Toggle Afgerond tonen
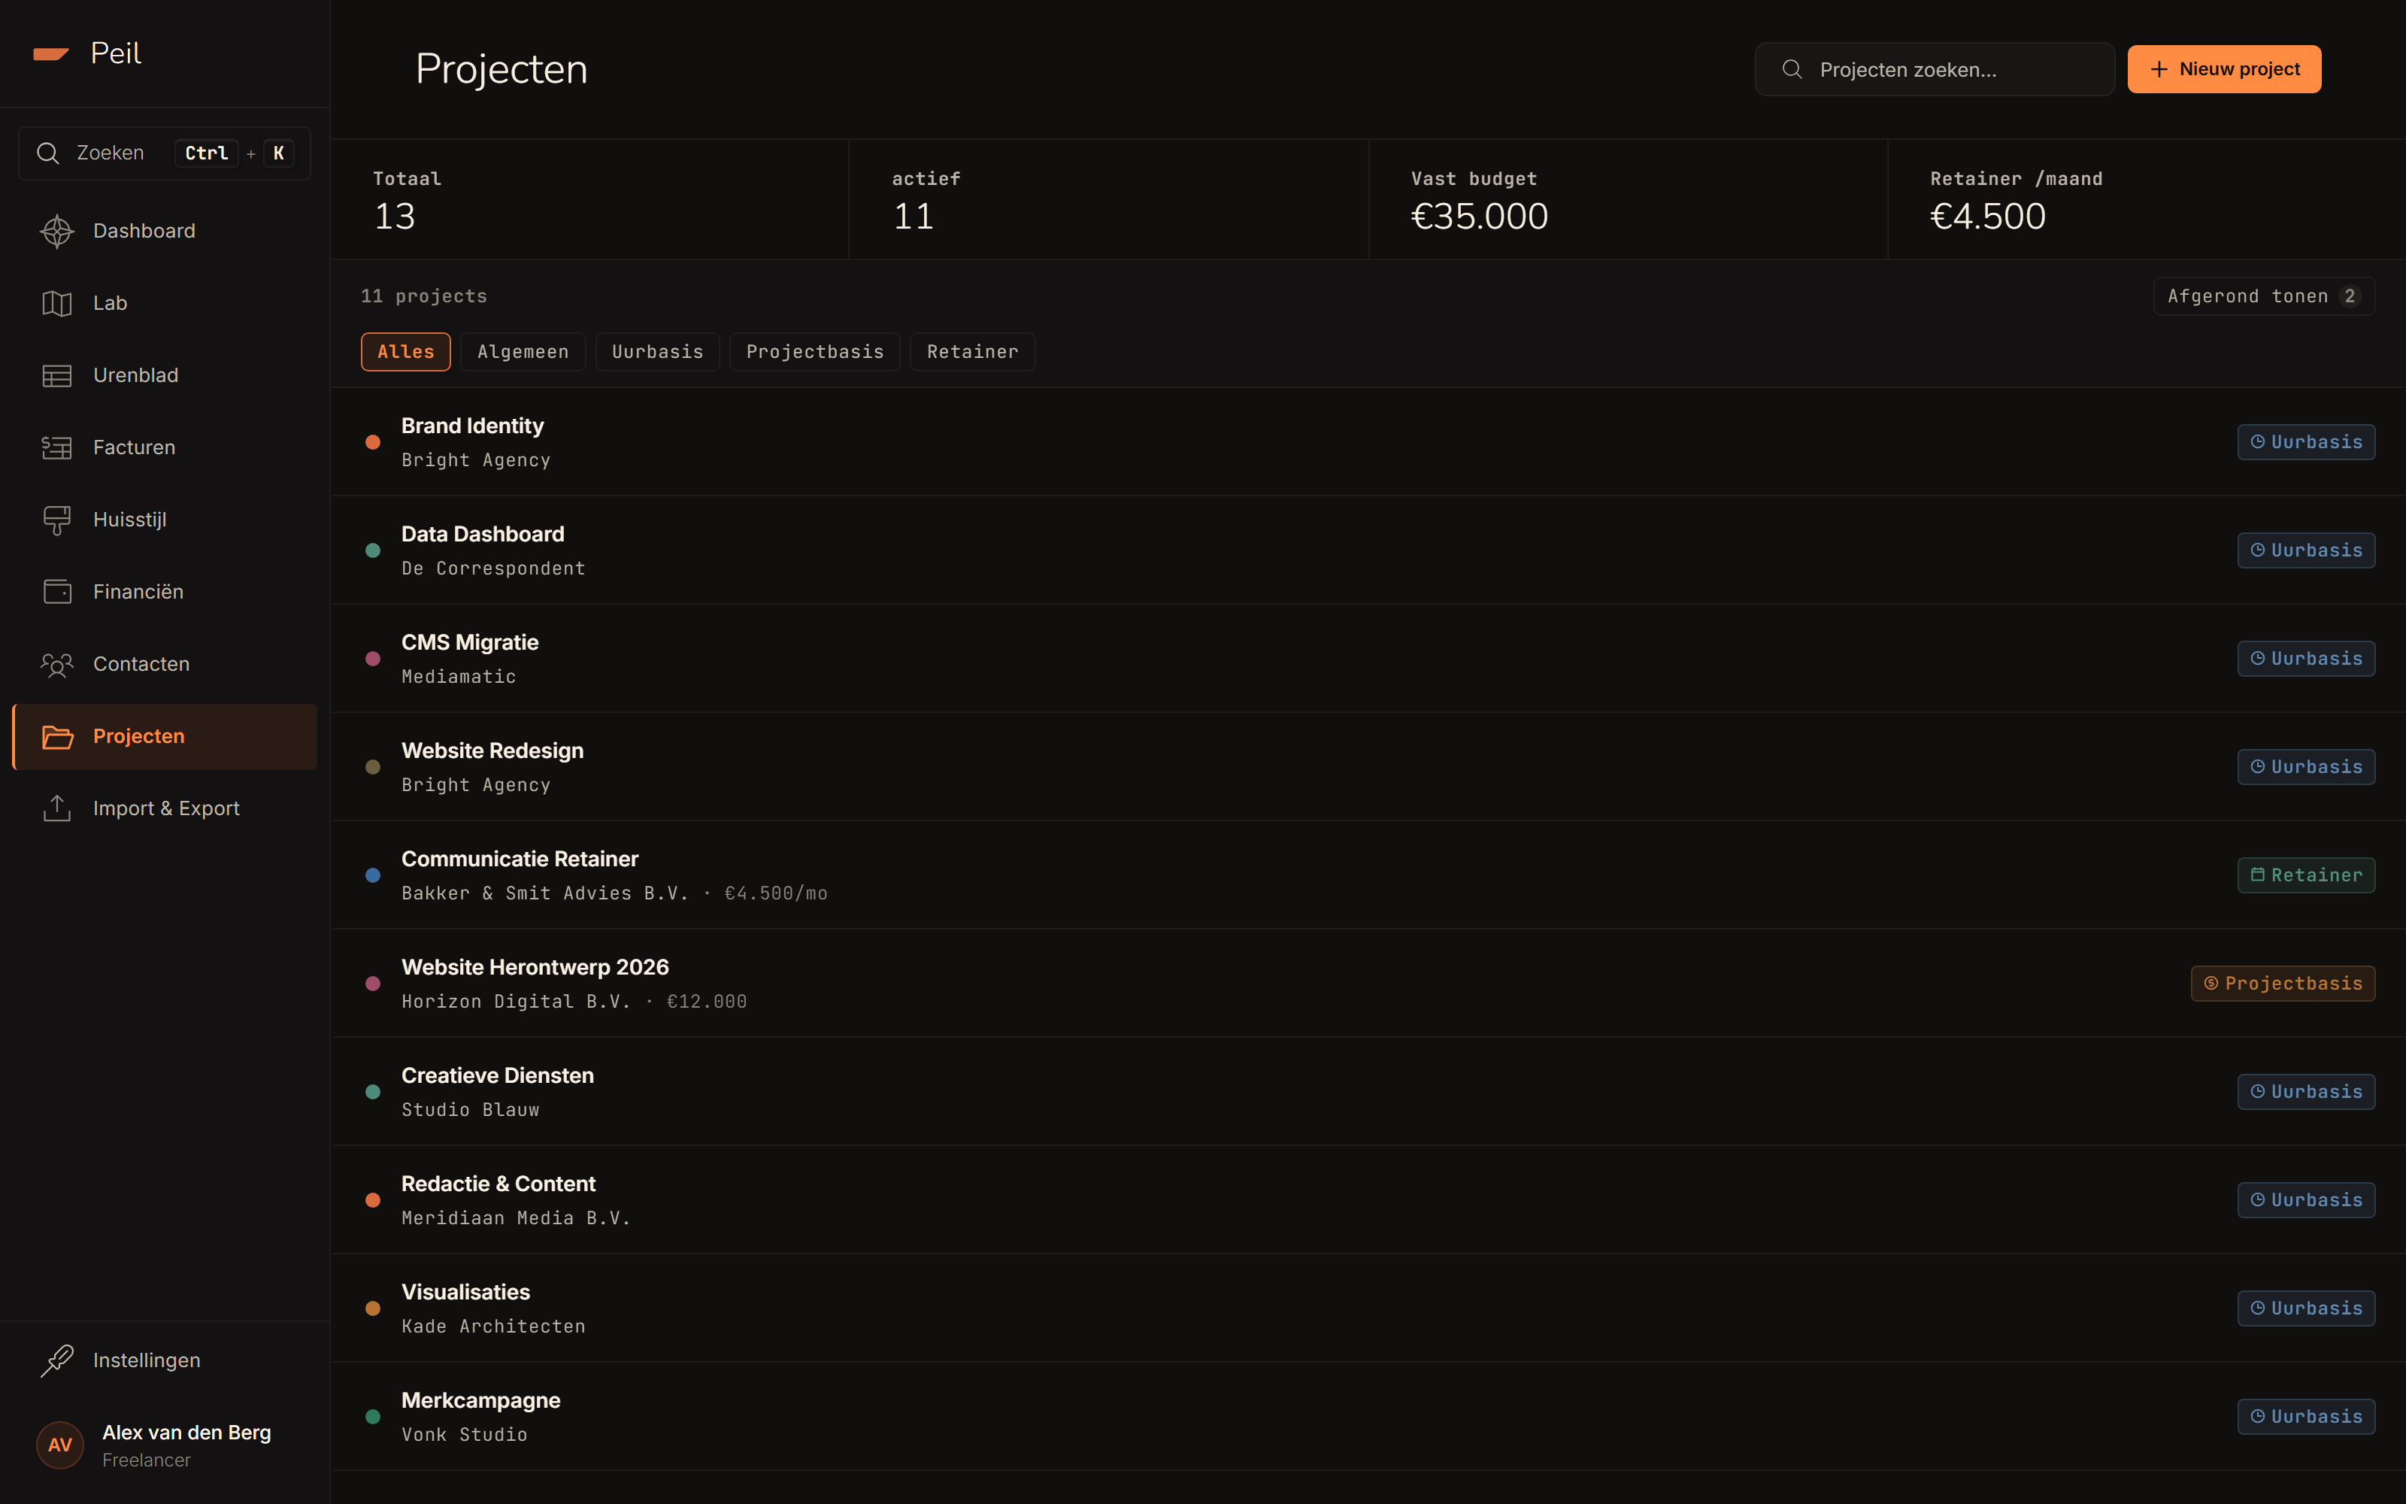This screenshot has width=2406, height=1504. coord(2264,296)
